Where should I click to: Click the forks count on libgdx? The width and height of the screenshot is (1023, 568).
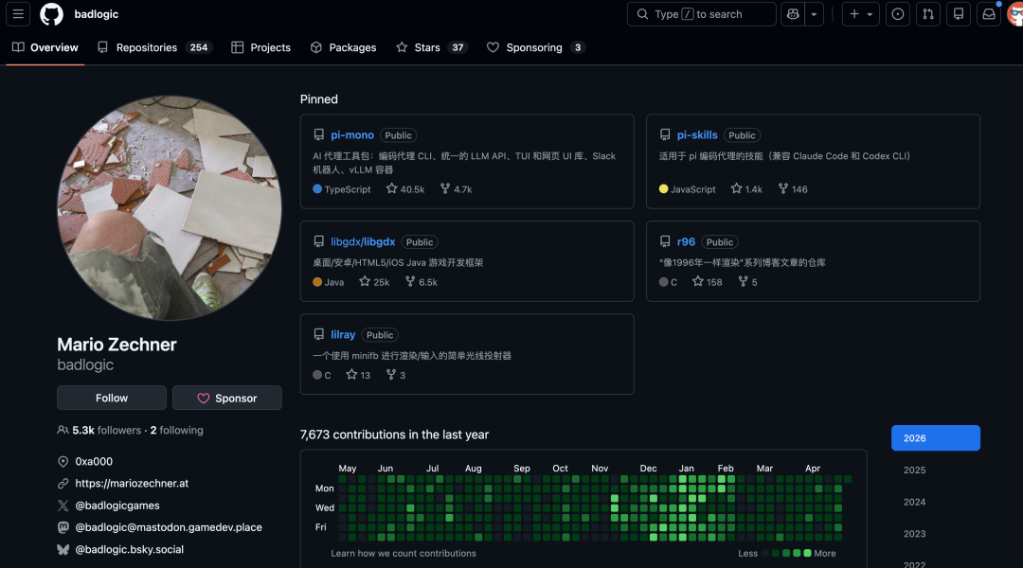pos(422,282)
